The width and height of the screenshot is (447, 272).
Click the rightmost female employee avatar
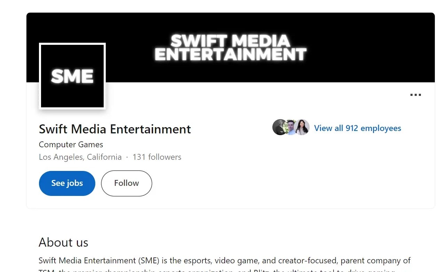pyautogui.click(x=302, y=127)
